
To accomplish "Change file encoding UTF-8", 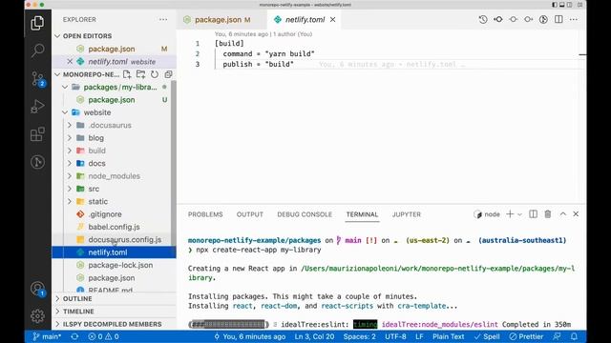I will tap(395, 336).
